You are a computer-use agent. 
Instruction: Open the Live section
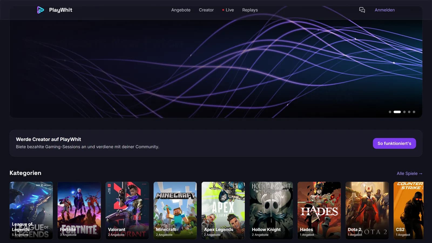click(x=228, y=10)
